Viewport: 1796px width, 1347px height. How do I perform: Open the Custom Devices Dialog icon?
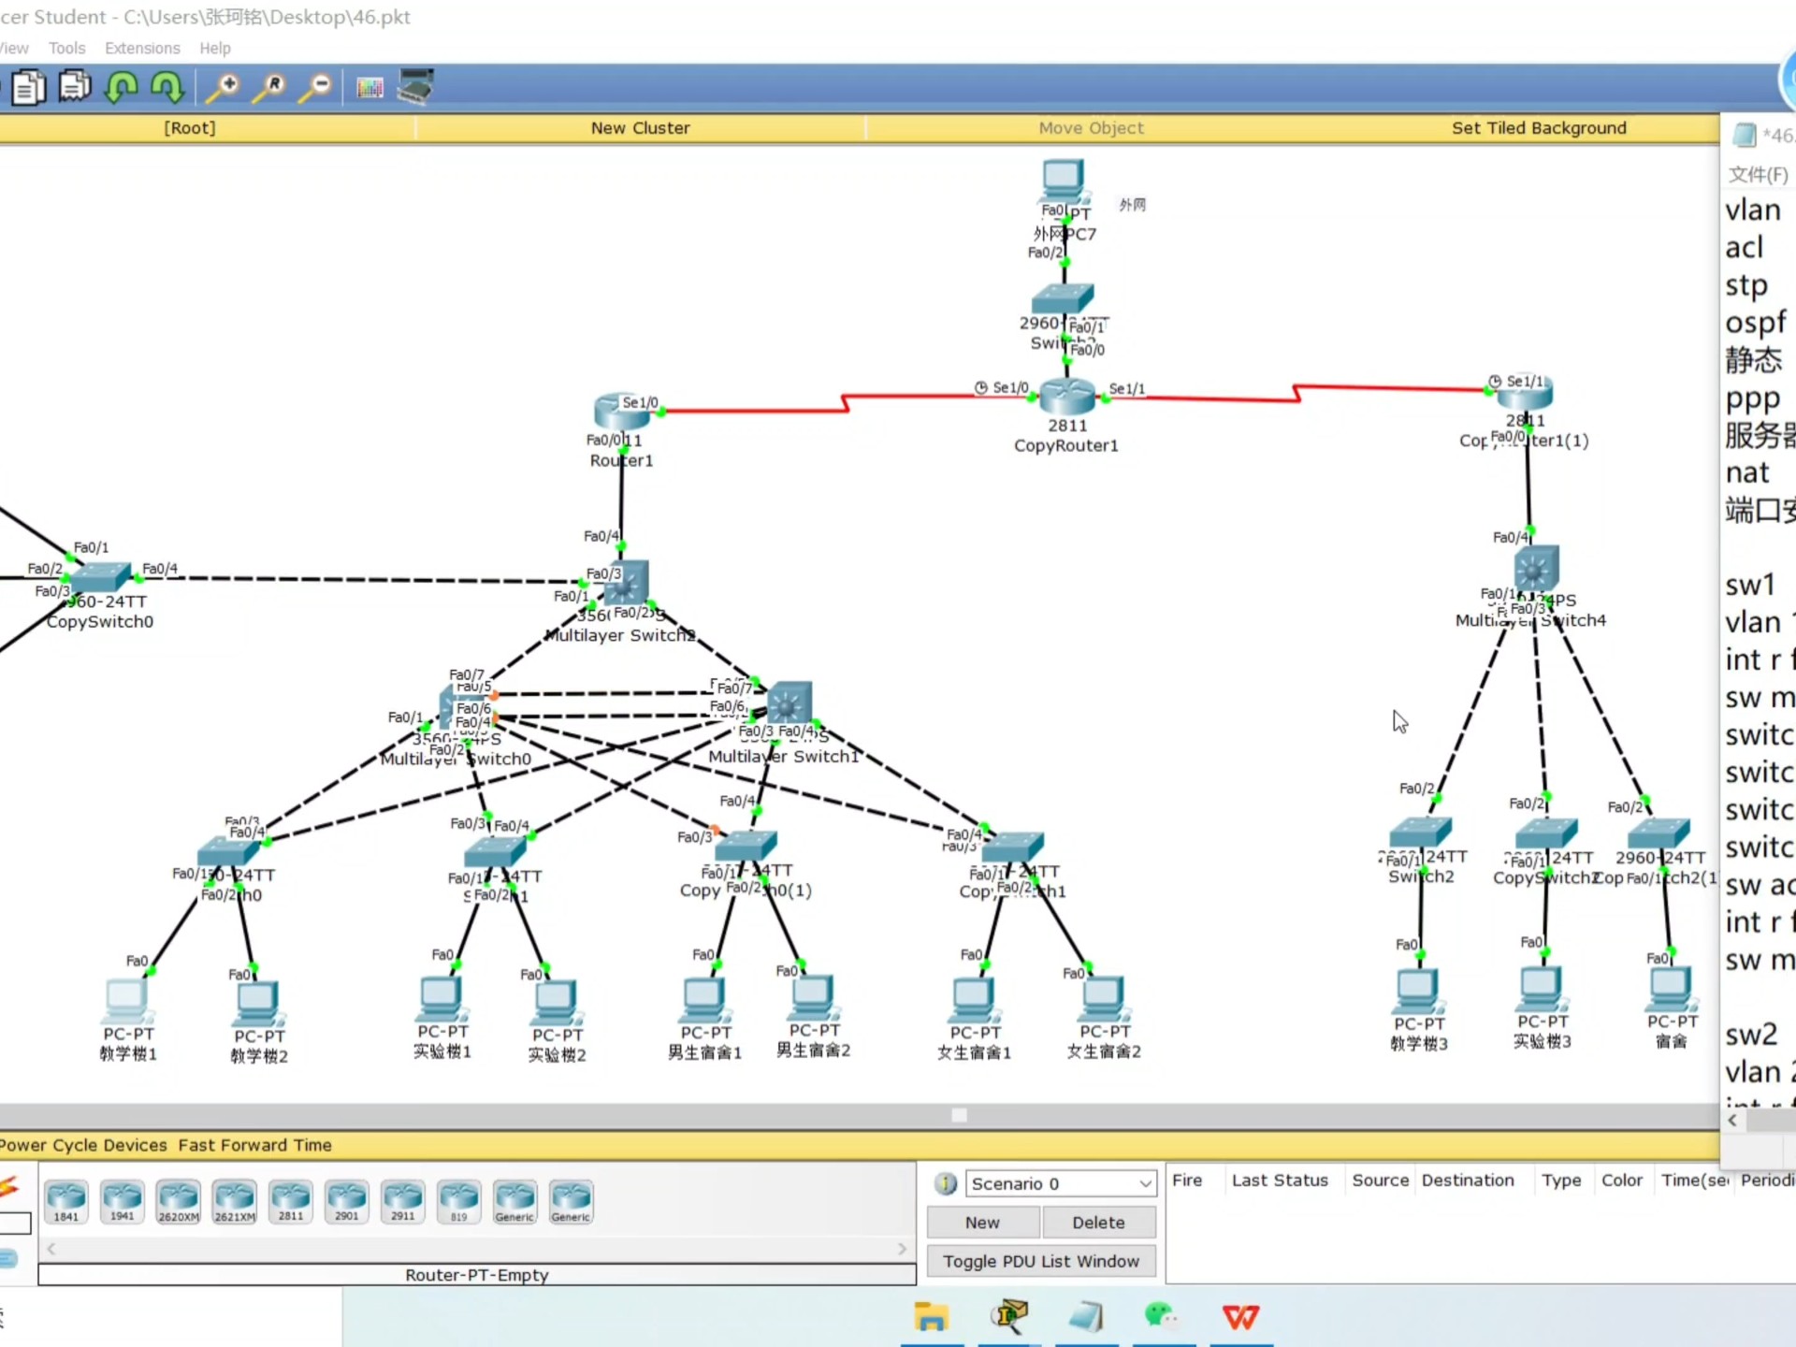[x=415, y=87]
